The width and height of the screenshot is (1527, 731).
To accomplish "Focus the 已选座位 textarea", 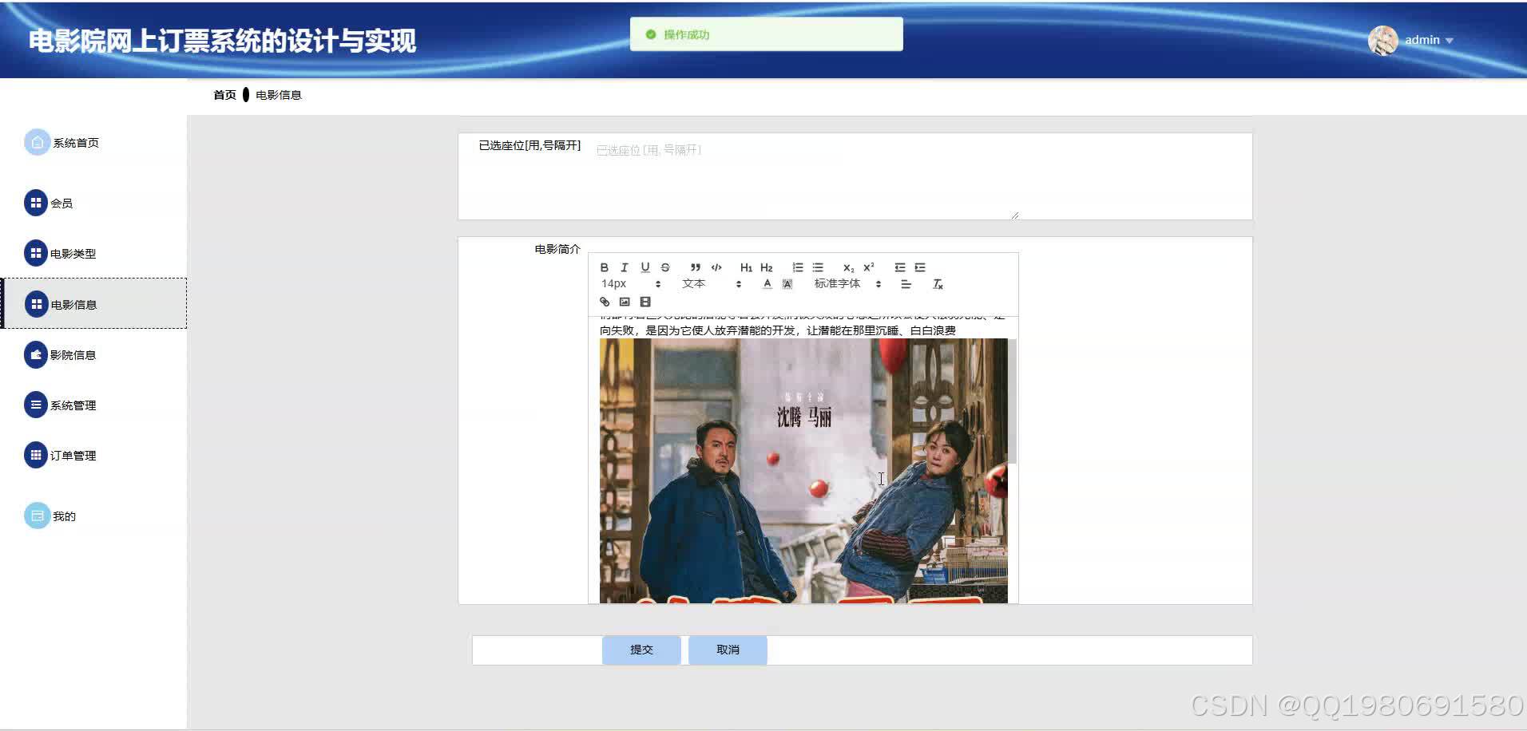I will click(x=804, y=178).
